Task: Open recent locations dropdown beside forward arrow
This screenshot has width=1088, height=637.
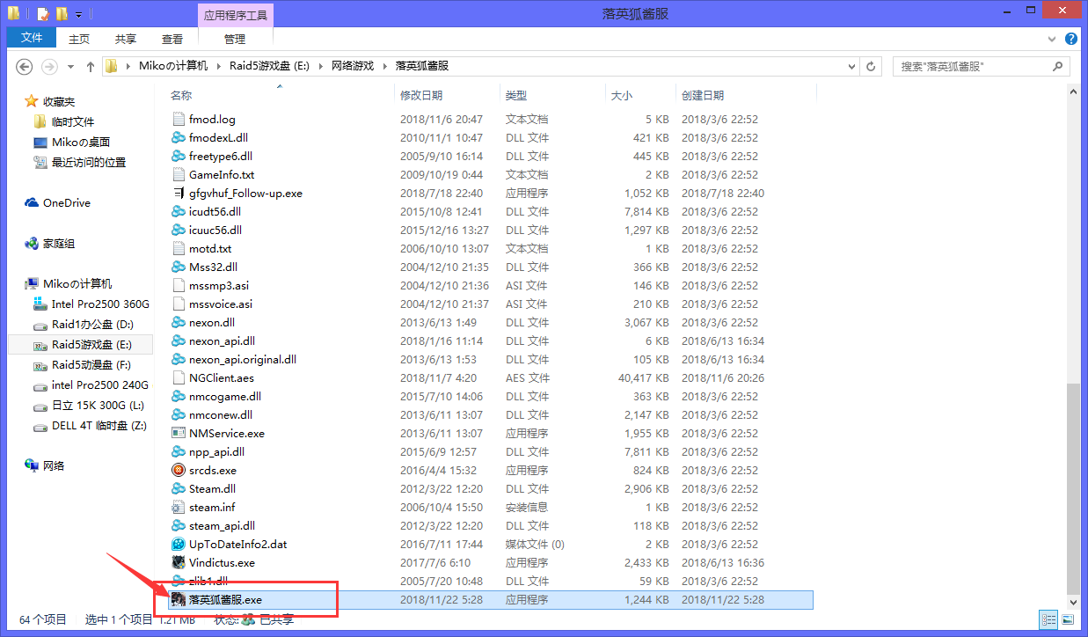Action: pyautogui.click(x=69, y=65)
